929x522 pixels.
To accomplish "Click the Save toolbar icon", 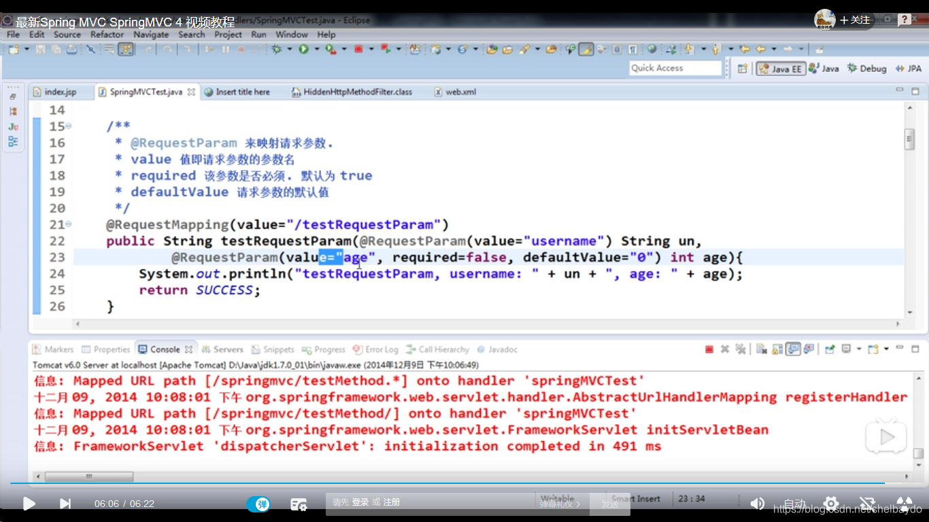I will [x=40, y=50].
